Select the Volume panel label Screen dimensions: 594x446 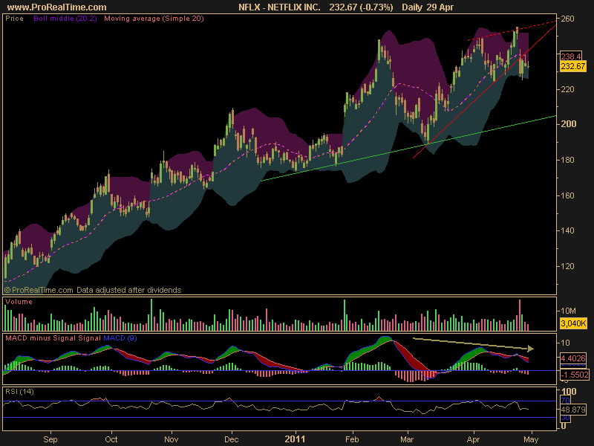[x=19, y=302]
